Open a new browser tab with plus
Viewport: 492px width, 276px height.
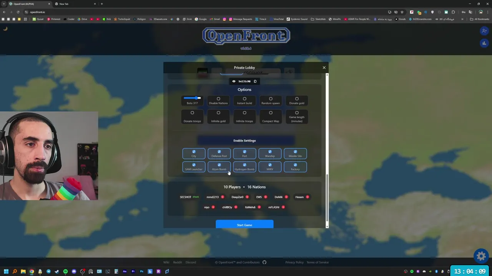click(101, 4)
